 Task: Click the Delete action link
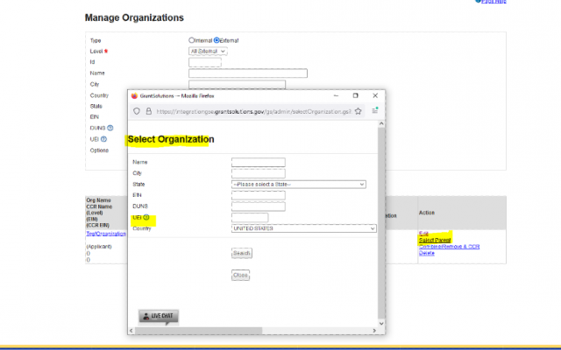(427, 254)
